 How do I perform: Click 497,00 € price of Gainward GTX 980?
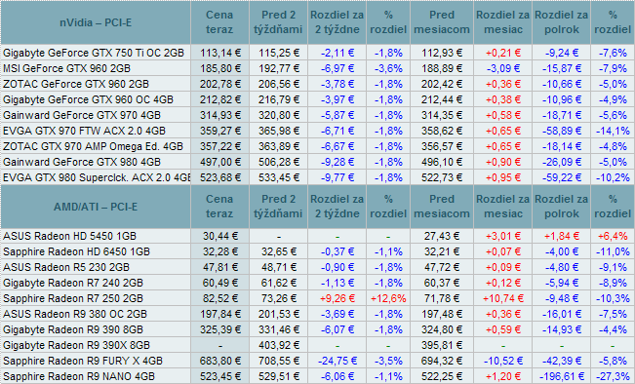[220, 162]
